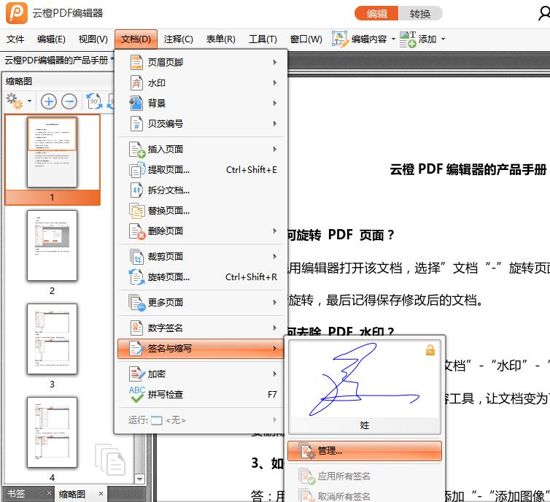
Task: Click the 裁剪页面 menu icon
Action: click(136, 257)
